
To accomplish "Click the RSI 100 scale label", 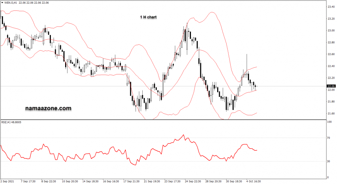I will [x=330, y=122].
